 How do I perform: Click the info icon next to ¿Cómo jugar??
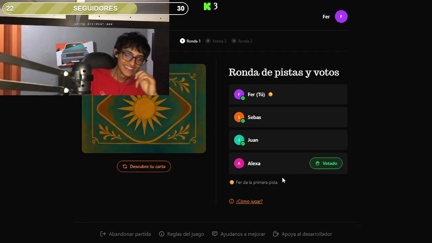(232, 201)
